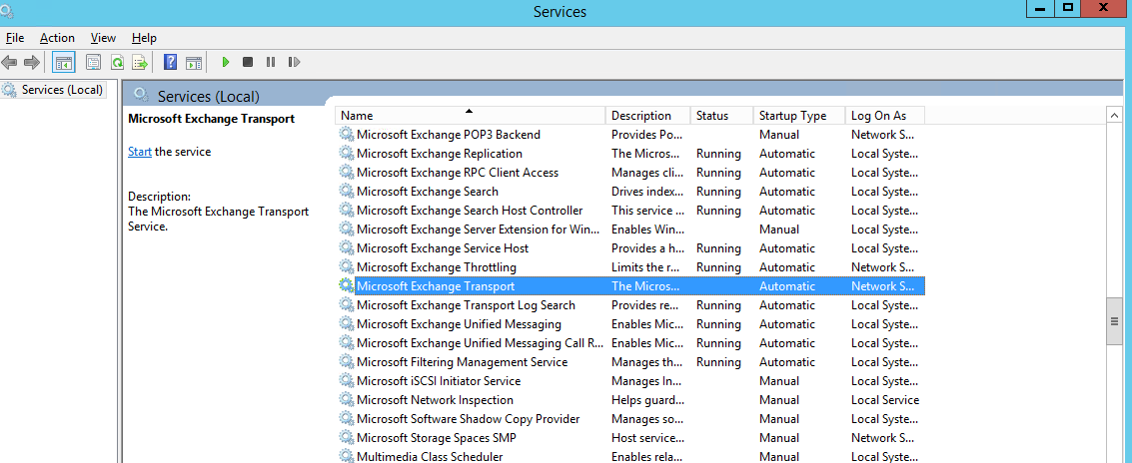
Task: Select Microsoft Exchange Unified Messaging Call R... row
Action: pos(481,342)
